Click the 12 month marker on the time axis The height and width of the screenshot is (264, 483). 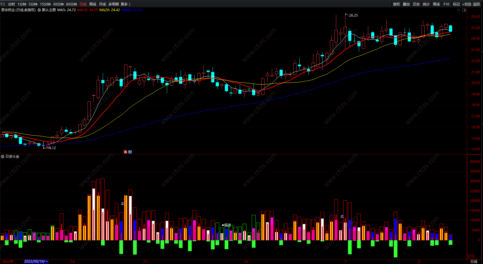[x=246, y=261]
